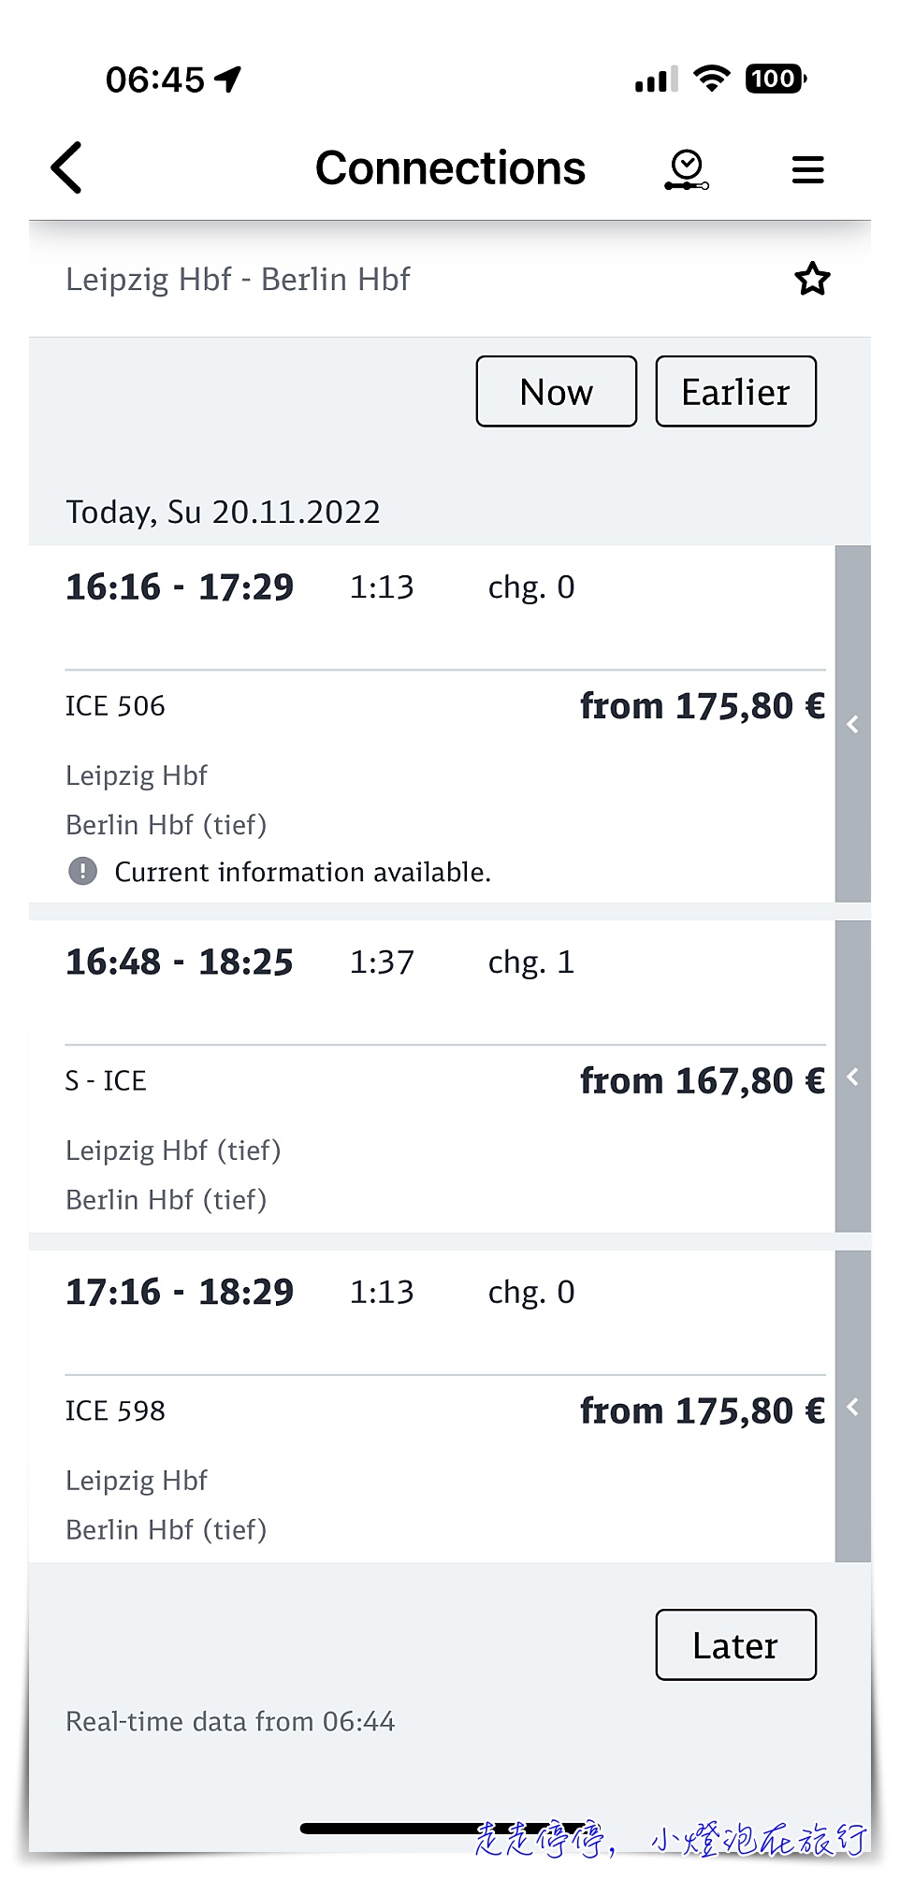Select the 16:48 - 18:25 connection
This screenshot has height=1881, width=900.
tap(432, 1077)
